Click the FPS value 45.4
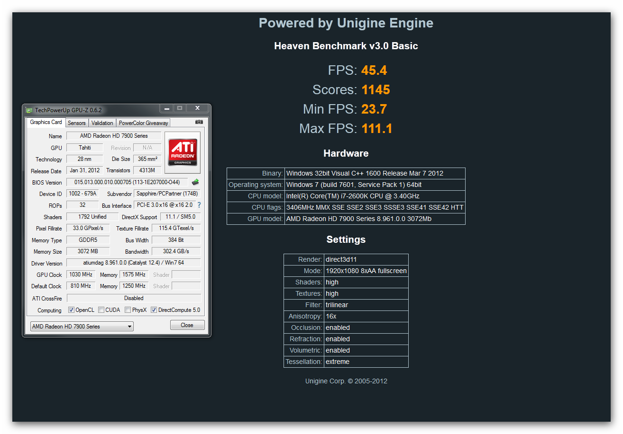The height and width of the screenshot is (434, 623). point(374,71)
